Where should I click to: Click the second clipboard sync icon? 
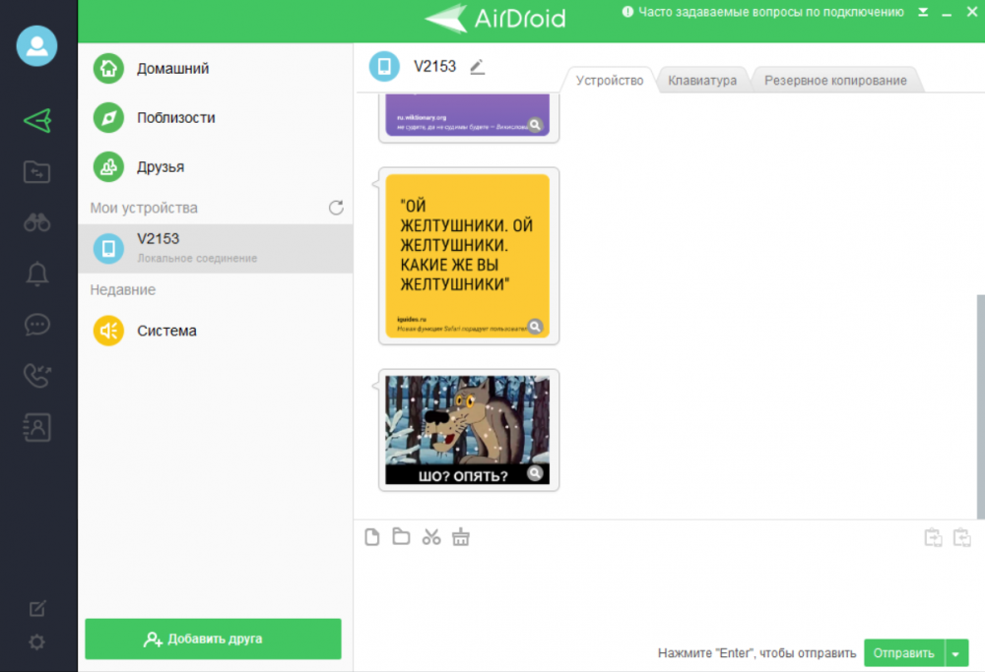[961, 538]
